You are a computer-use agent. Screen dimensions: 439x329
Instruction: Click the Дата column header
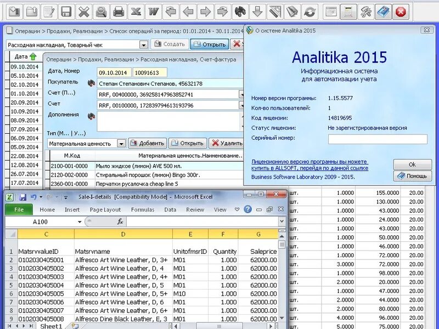pyautogui.click(x=26, y=57)
